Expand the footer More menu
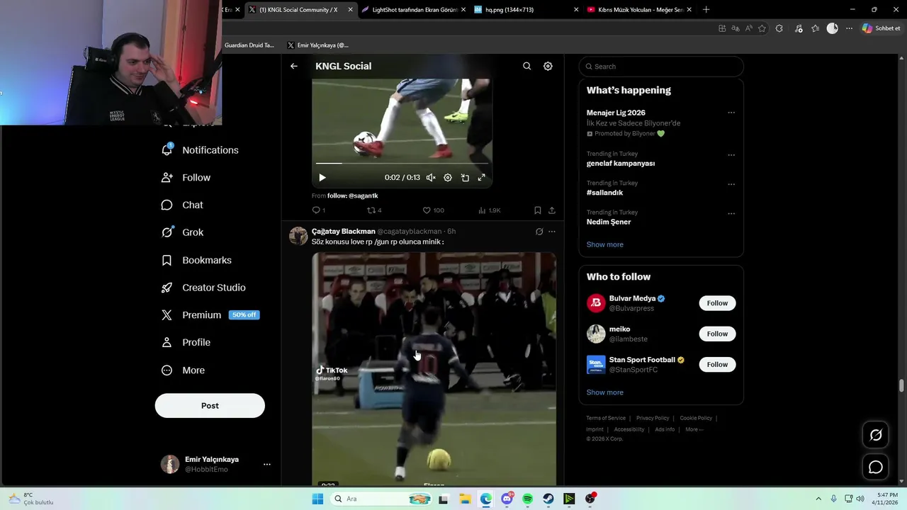The image size is (907, 510). (x=694, y=429)
